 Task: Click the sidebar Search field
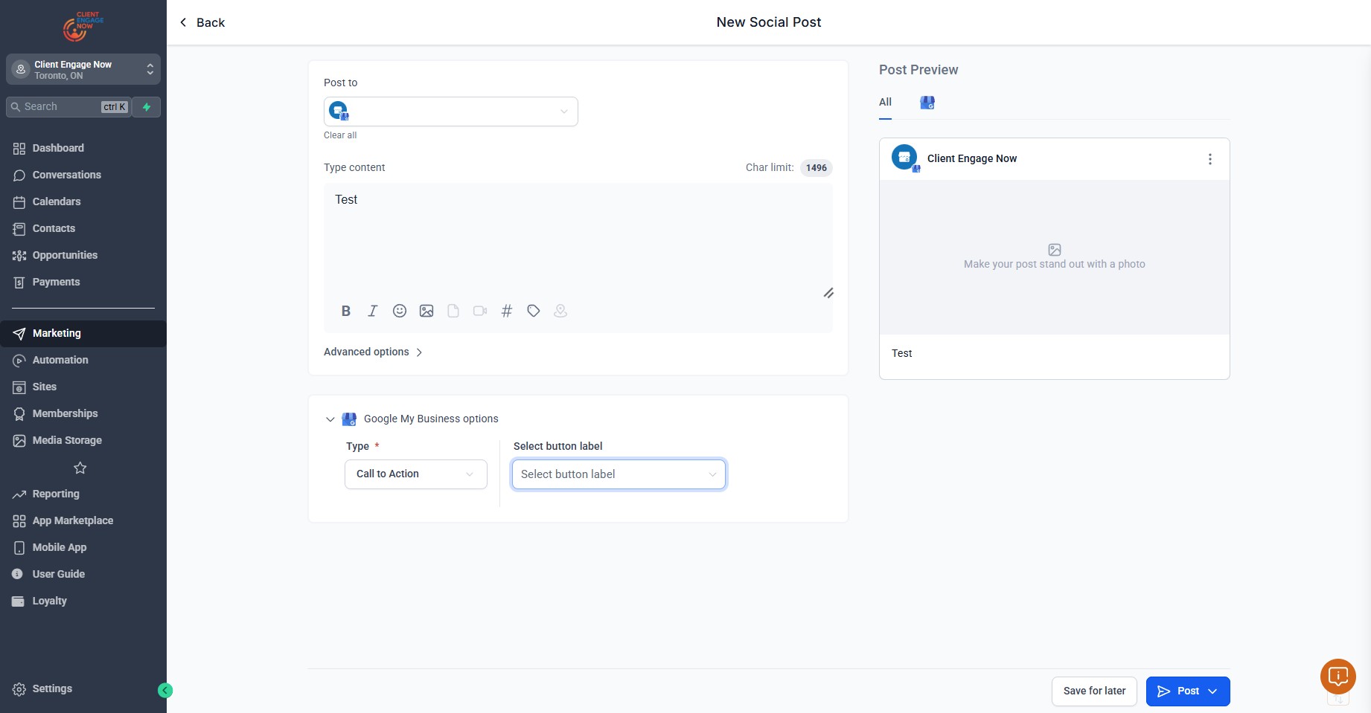tap(68, 107)
